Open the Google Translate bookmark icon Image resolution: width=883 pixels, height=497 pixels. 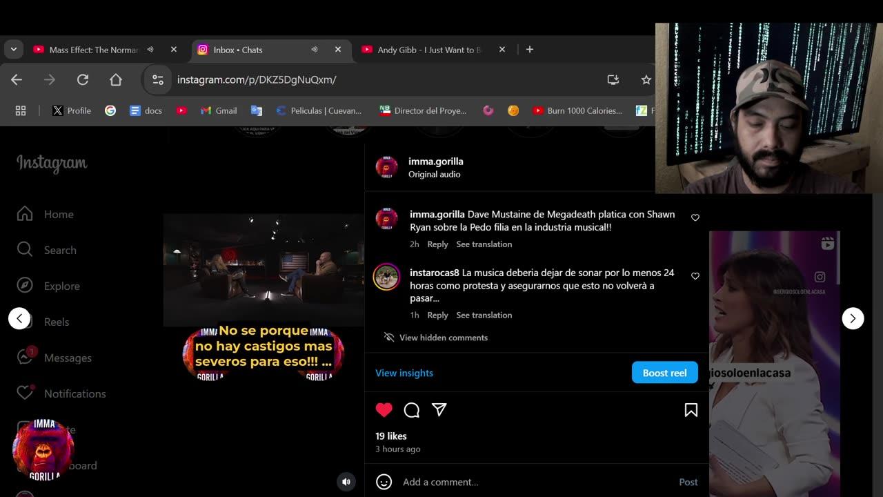257,110
